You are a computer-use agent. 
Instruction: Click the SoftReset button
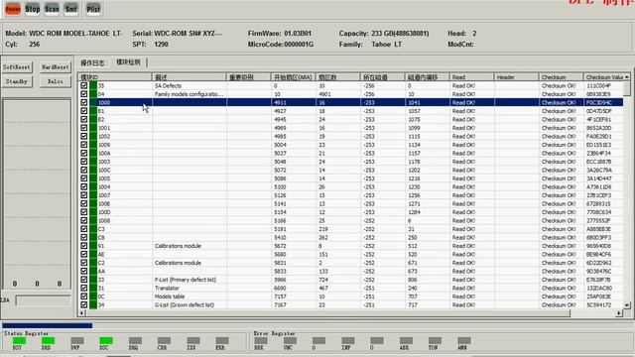[17, 67]
